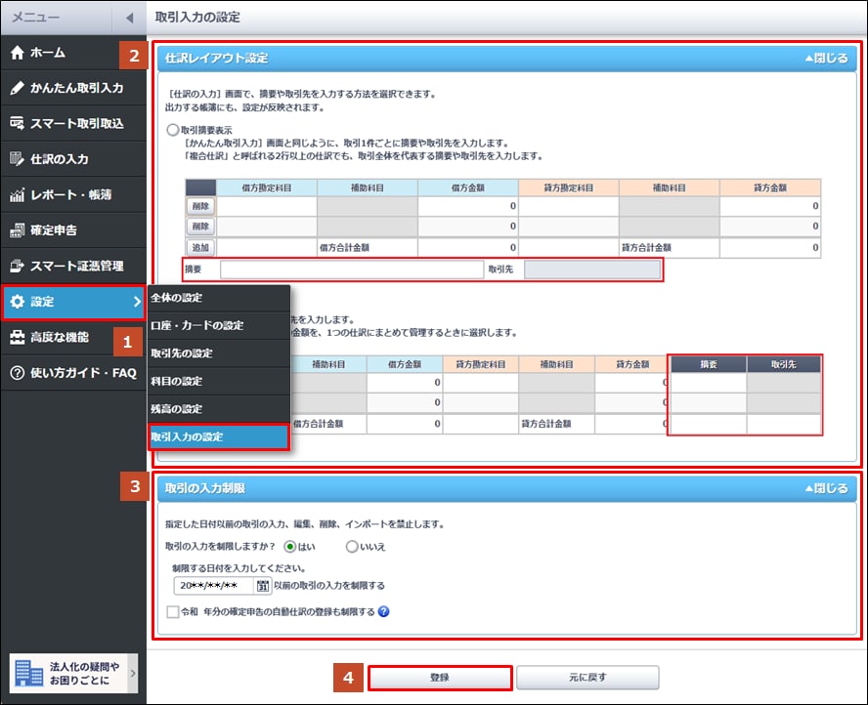Click the 取引先 input field in the sample

(592, 270)
